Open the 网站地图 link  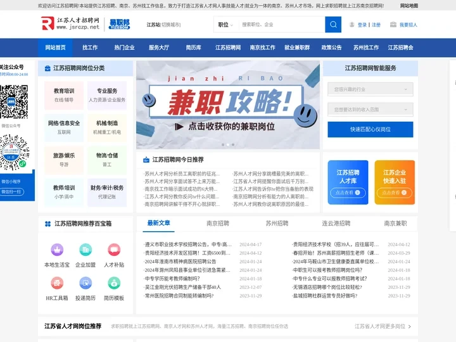(x=409, y=6)
